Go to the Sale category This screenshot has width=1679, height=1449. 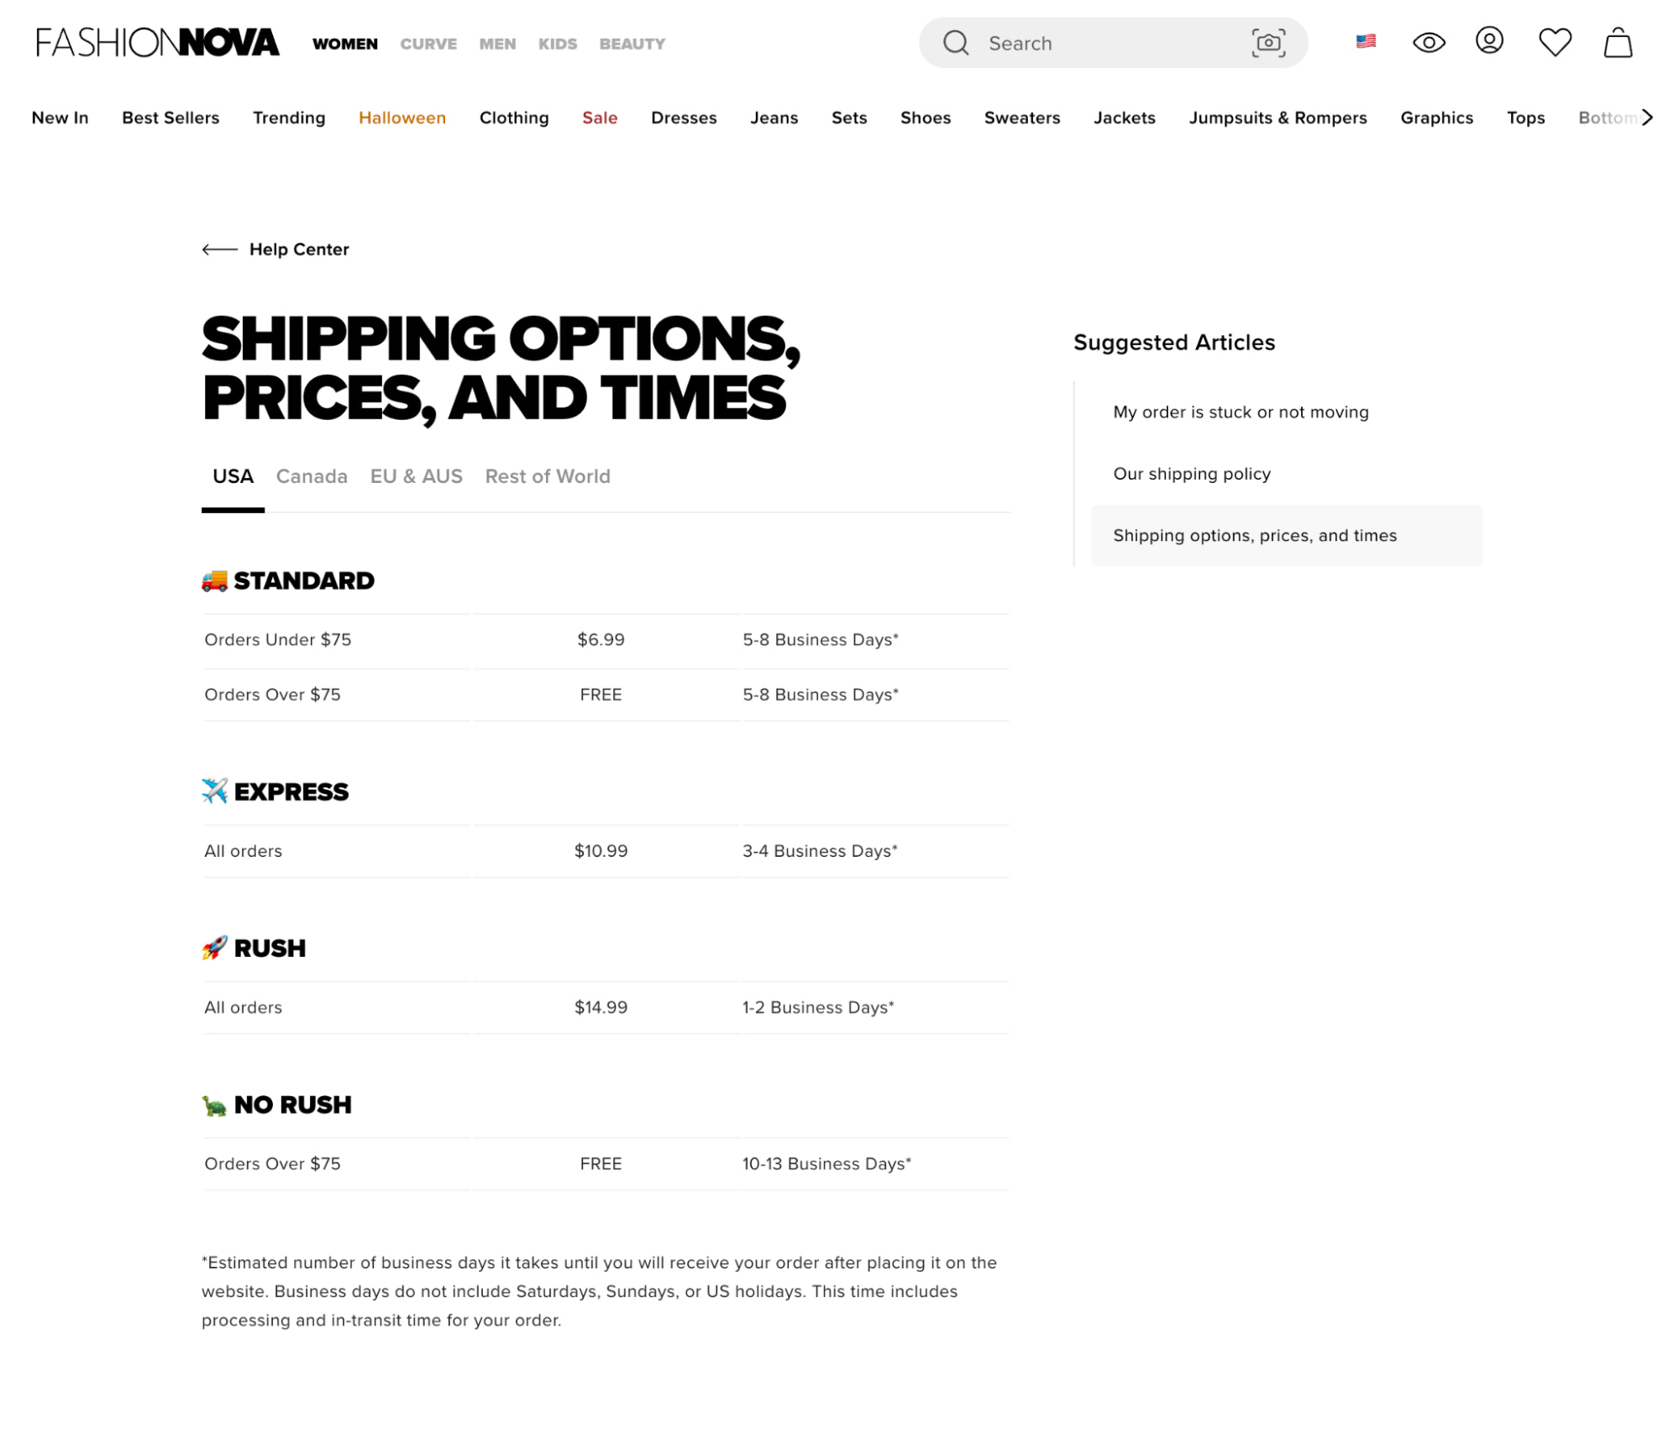click(600, 118)
